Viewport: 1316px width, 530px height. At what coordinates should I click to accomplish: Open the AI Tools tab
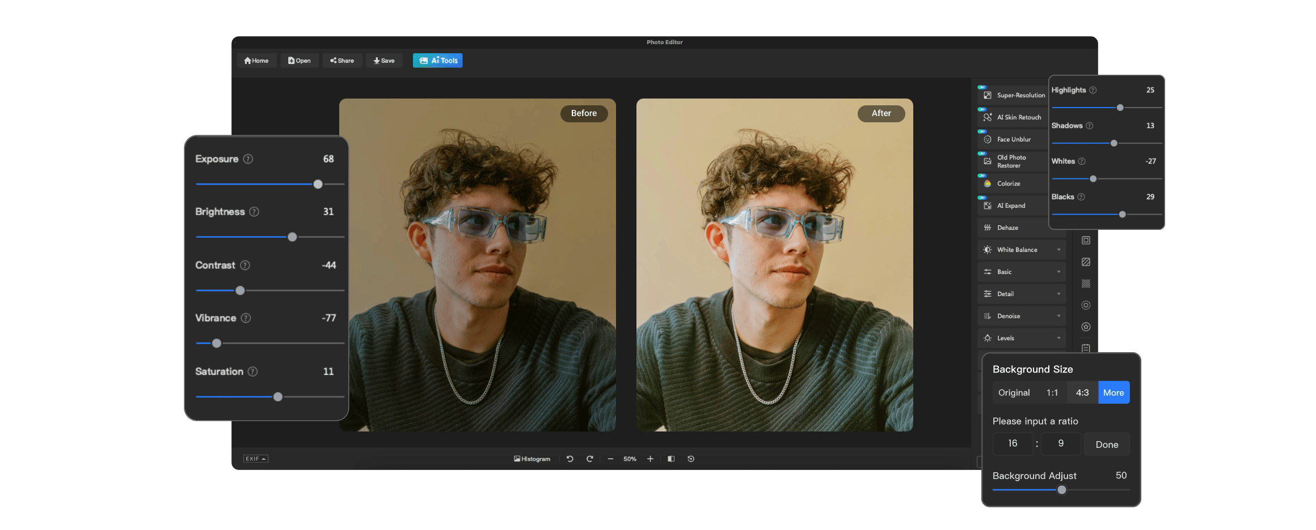click(437, 61)
